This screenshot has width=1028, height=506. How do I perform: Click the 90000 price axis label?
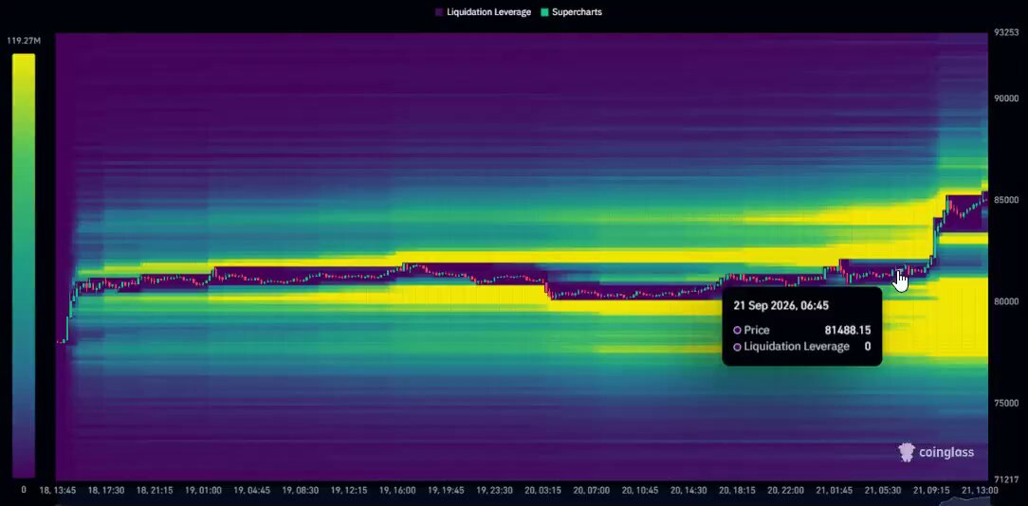(x=1006, y=98)
